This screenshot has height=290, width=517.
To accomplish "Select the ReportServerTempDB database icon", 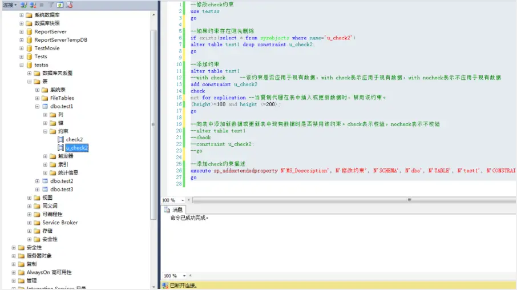I will [29, 40].
